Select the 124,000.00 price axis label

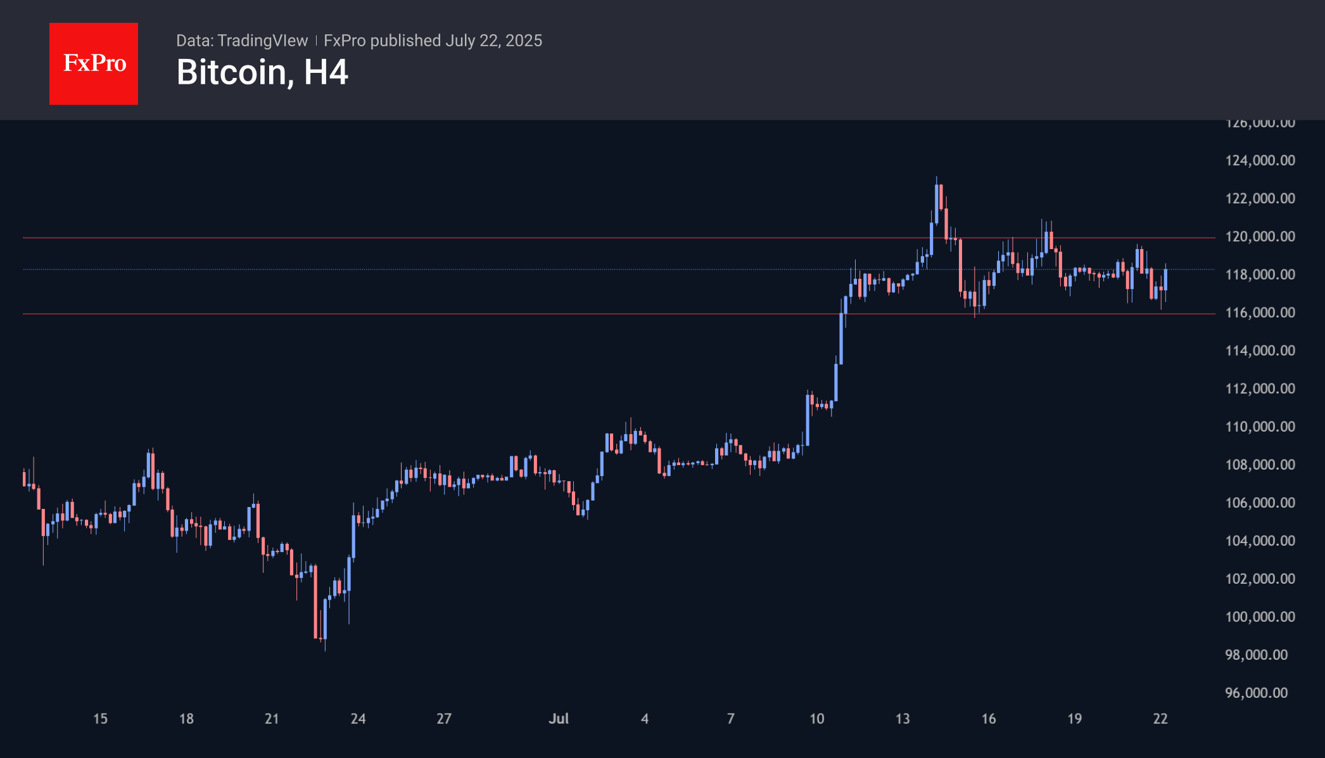[1260, 160]
